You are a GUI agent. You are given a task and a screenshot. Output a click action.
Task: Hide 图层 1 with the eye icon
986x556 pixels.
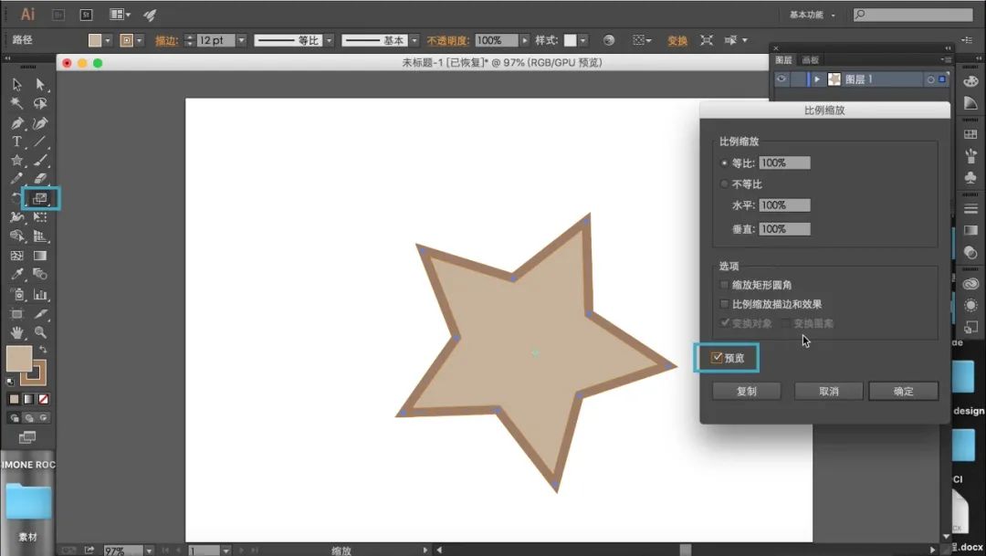(781, 79)
